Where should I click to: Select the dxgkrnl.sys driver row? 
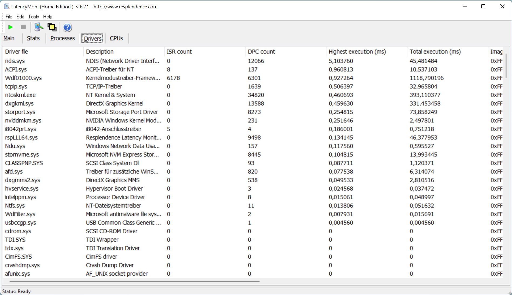click(x=253, y=103)
